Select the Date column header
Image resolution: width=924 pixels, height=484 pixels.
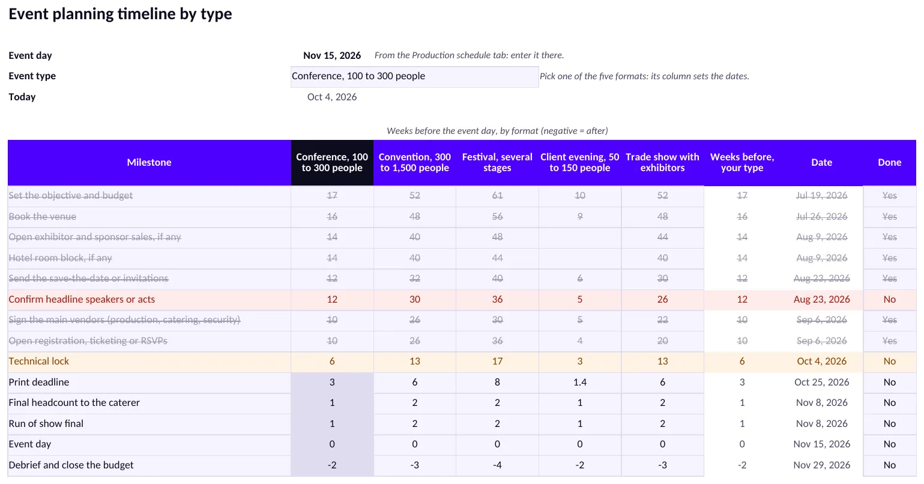[x=822, y=163]
